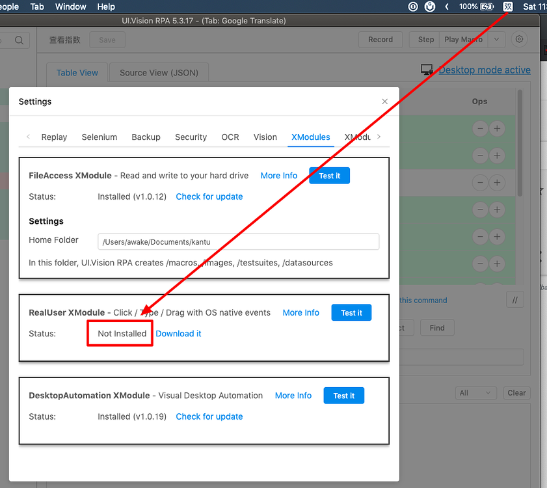
Task: Click the monitor icon beside Desktop mode active
Action: coord(426,68)
